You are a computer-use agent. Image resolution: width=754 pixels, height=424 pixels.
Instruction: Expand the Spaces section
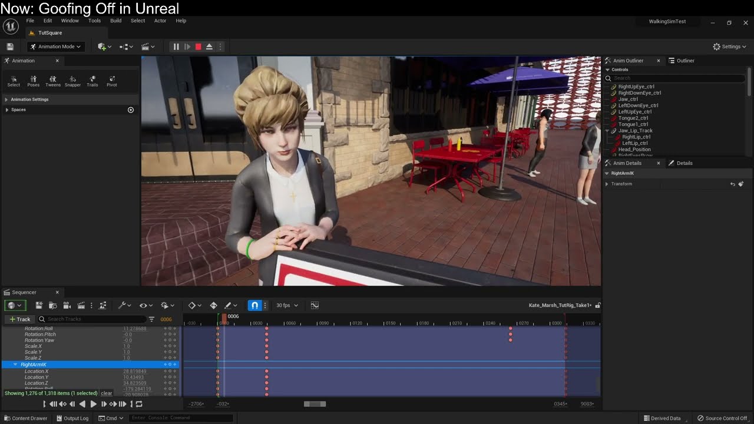tap(6, 110)
